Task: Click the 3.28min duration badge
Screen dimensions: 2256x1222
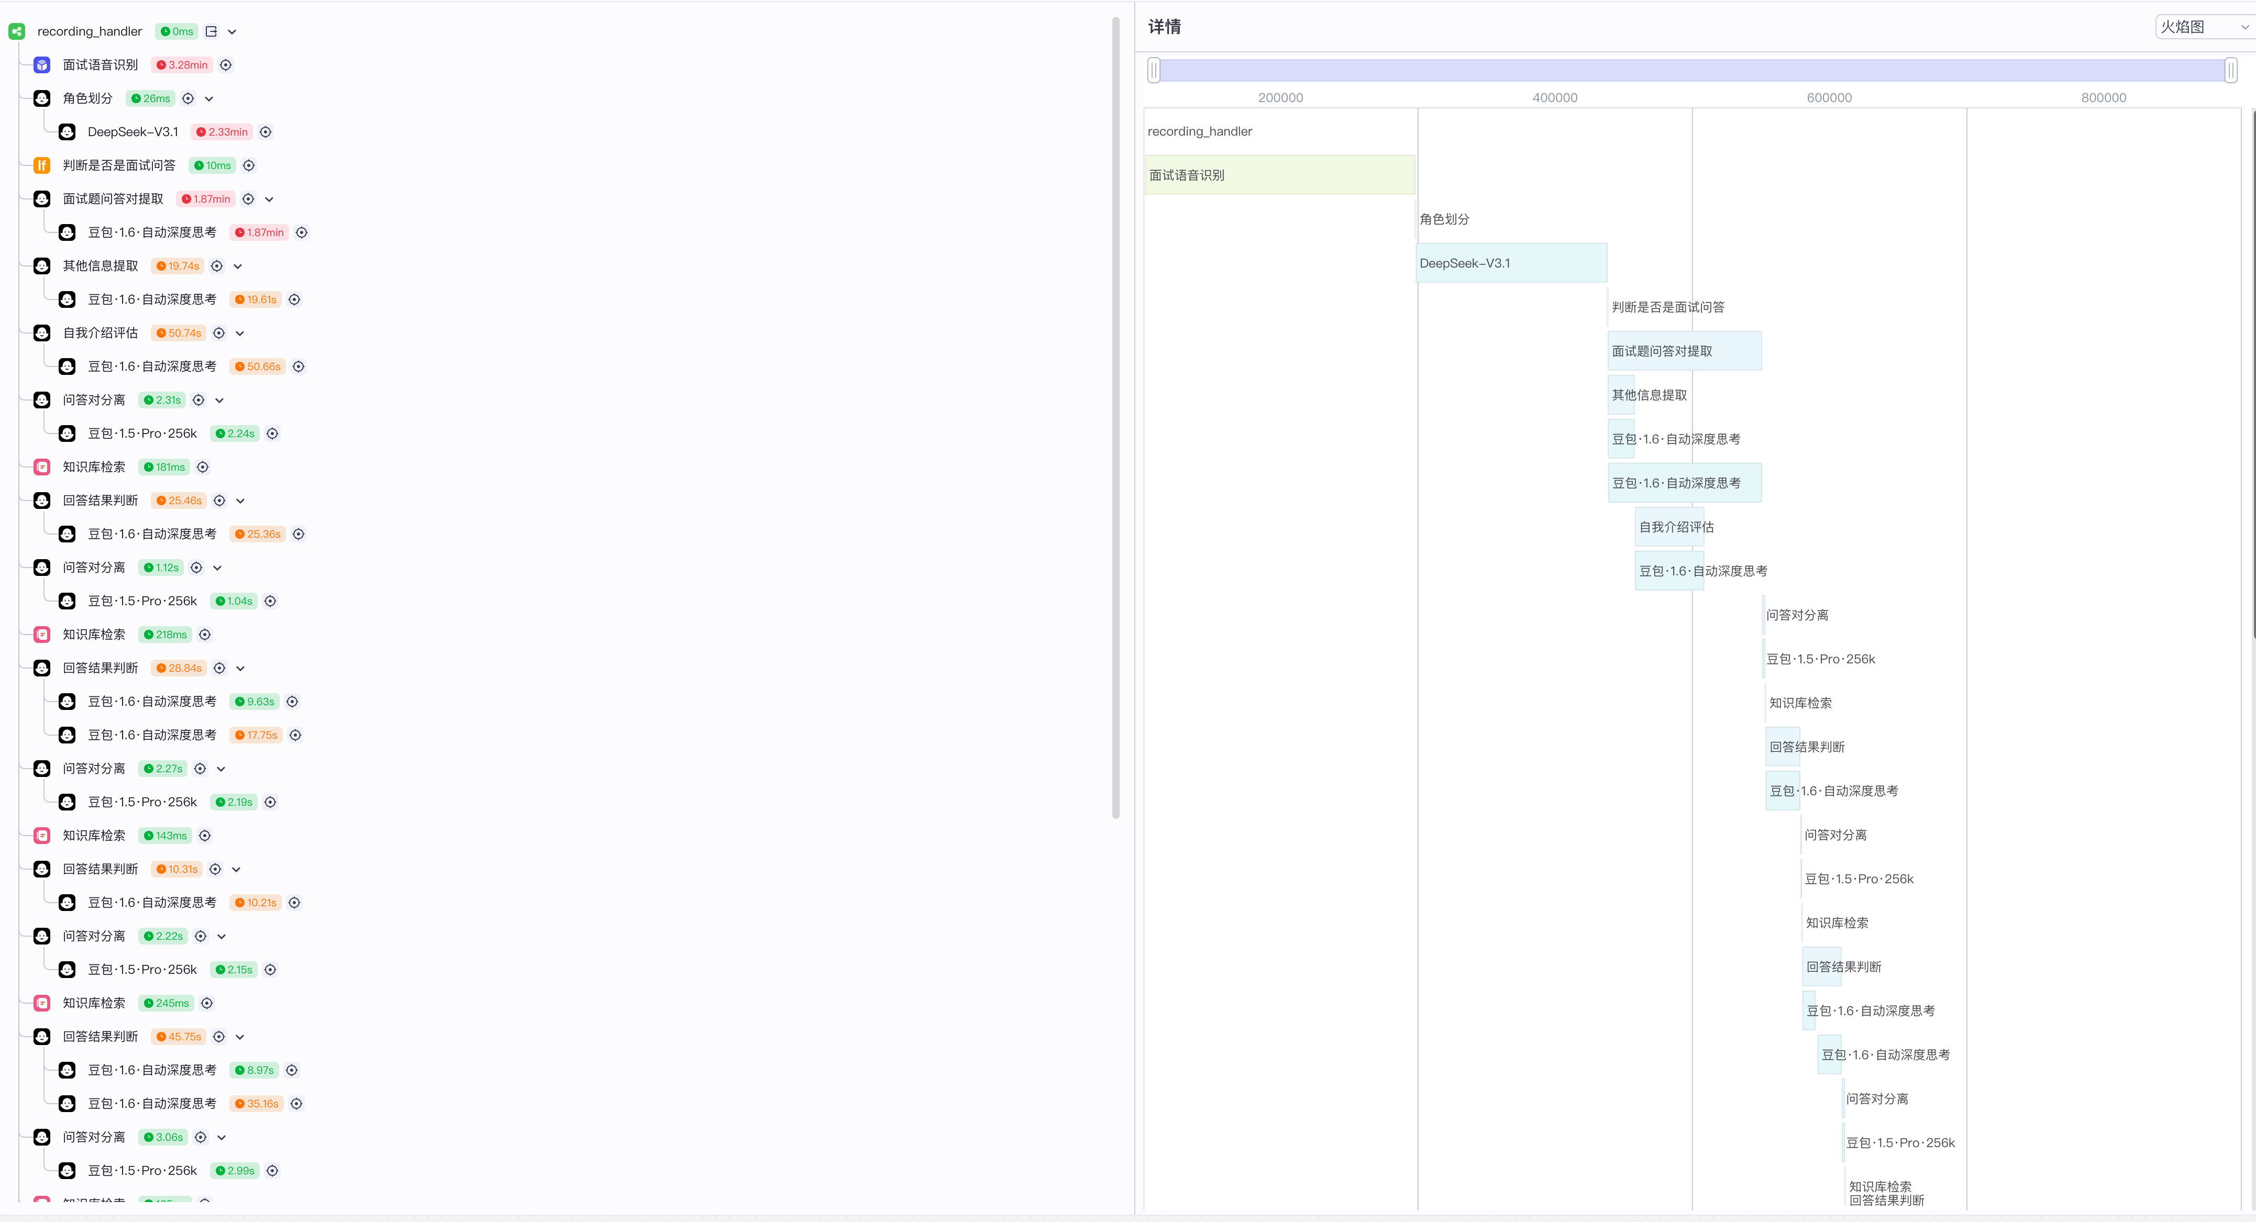Action: [182, 65]
